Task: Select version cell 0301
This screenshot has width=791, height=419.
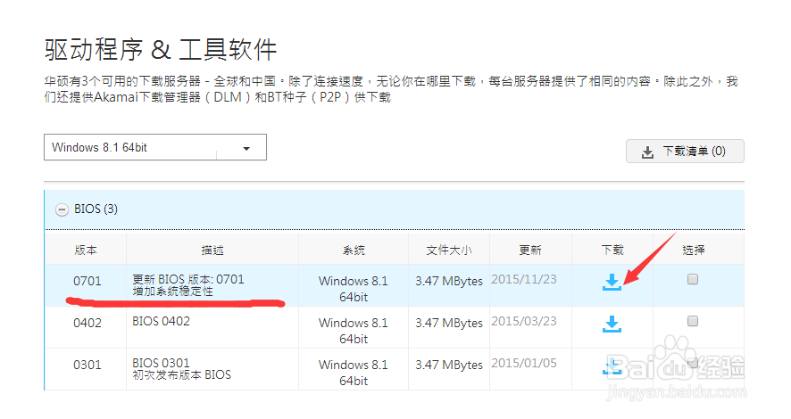Action: pyautogui.click(x=87, y=365)
